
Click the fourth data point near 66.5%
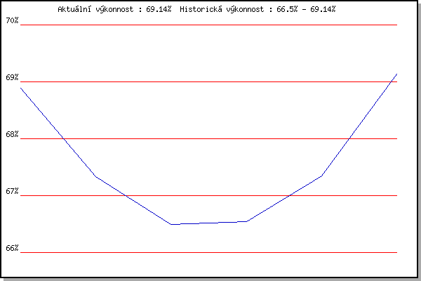pos(247,221)
